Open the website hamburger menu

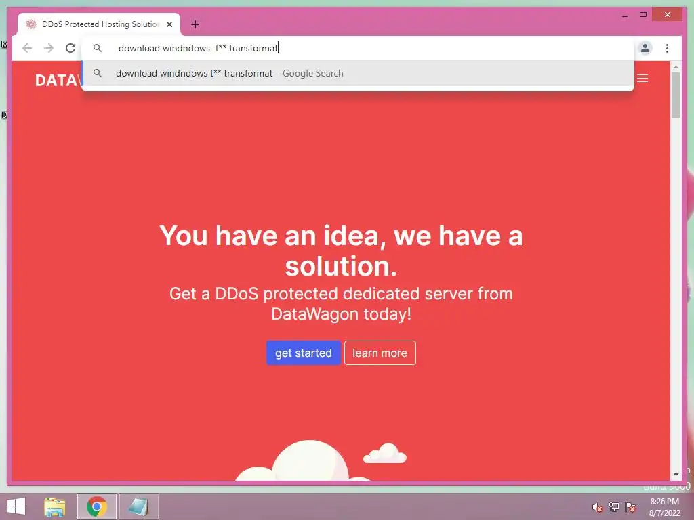click(x=642, y=79)
